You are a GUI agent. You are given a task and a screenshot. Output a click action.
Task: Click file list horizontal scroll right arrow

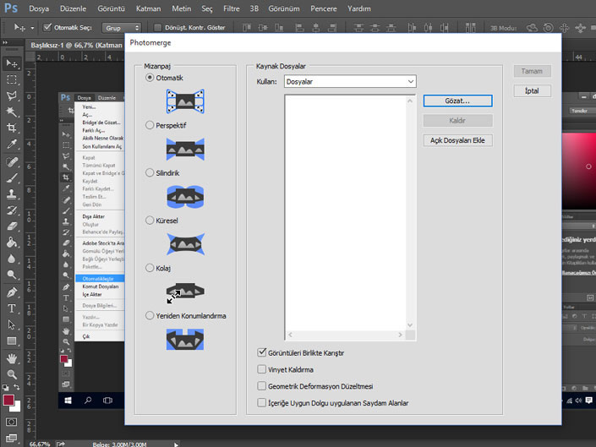coord(400,335)
